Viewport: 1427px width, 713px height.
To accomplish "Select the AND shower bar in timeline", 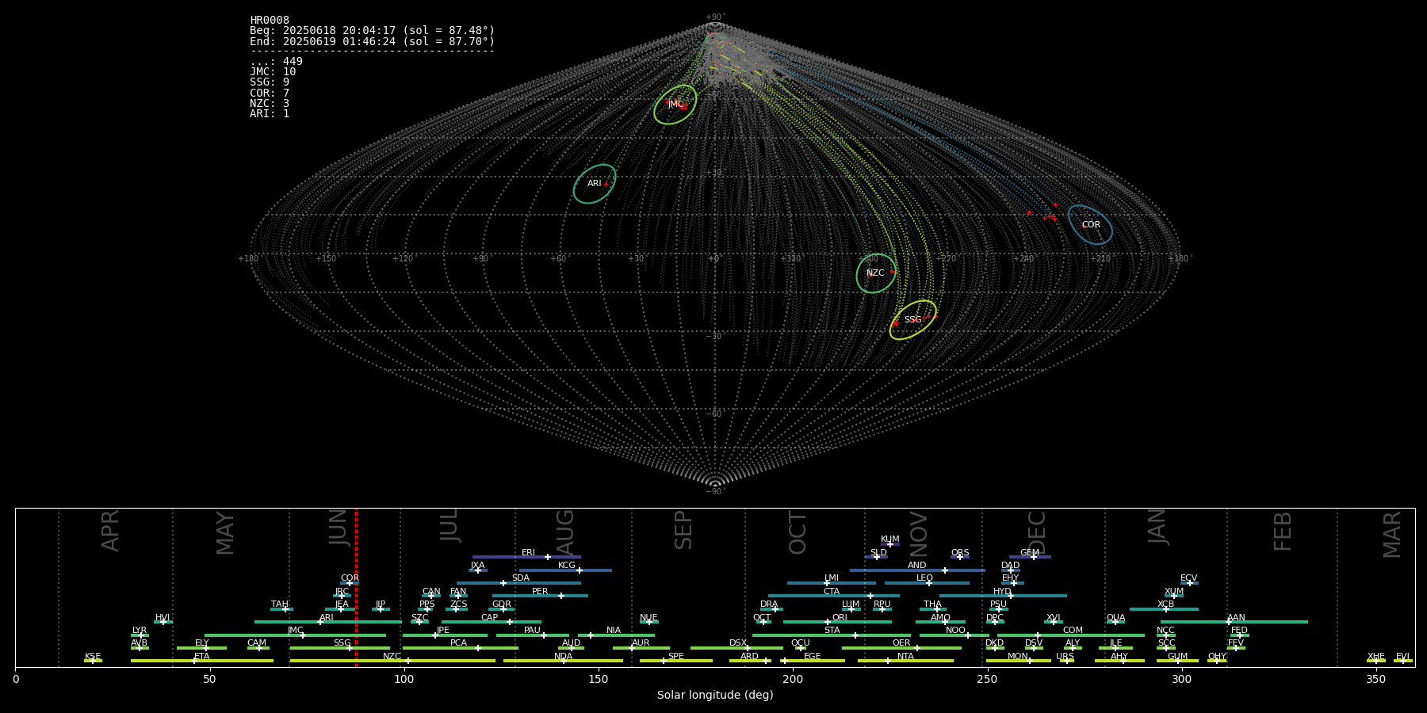I will [917, 570].
